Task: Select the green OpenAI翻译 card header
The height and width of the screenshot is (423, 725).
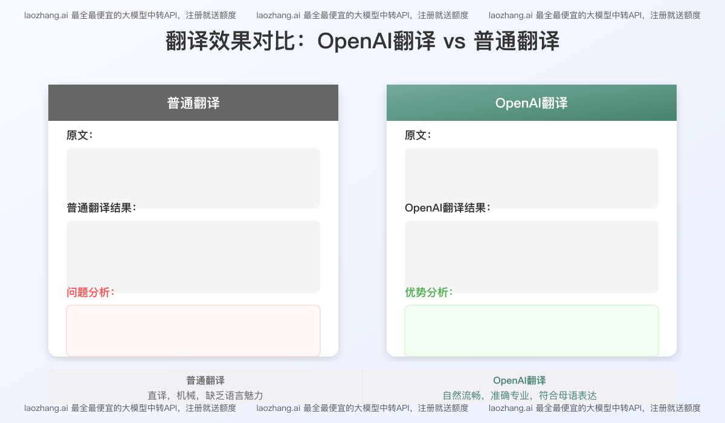Action: 532,103
